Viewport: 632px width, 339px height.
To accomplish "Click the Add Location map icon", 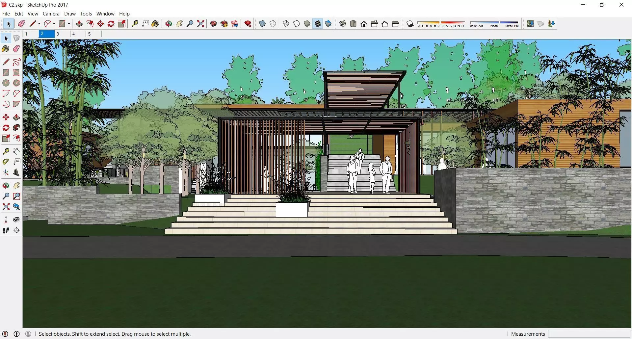I will (x=530, y=24).
